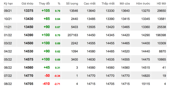This screenshot has width=170, height=91.
Task: Click the HĐ Mở column header
Action: coord(161,4)
